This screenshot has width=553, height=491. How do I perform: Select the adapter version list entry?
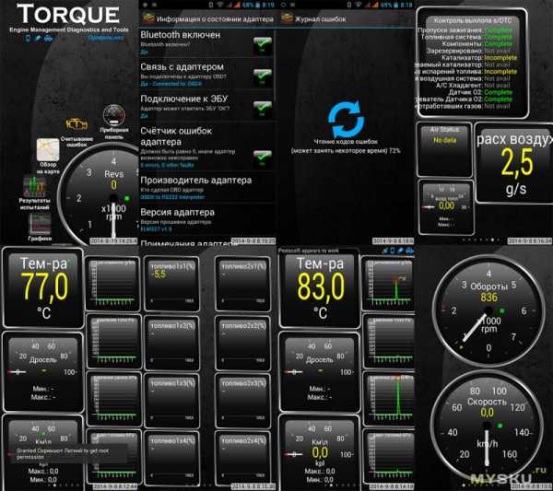click(x=194, y=217)
